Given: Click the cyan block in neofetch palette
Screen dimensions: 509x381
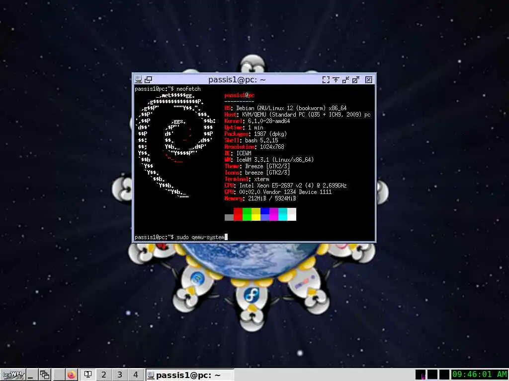Looking at the screenshot, I should [283, 214].
